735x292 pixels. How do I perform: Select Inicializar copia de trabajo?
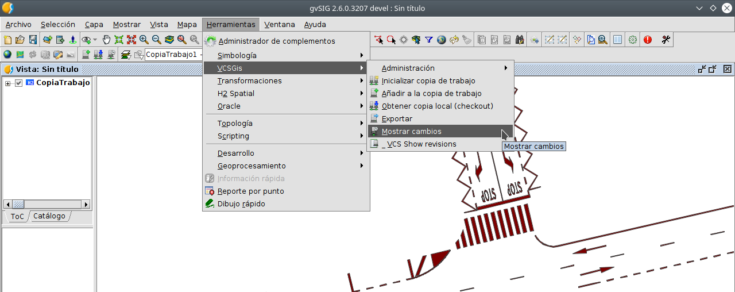tap(440, 81)
